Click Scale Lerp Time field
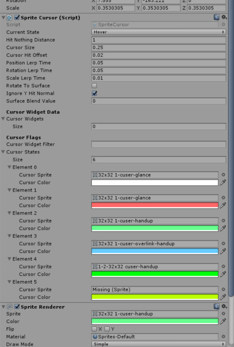Image resolution: width=234 pixels, height=347 pixels. pyautogui.click(x=159, y=78)
